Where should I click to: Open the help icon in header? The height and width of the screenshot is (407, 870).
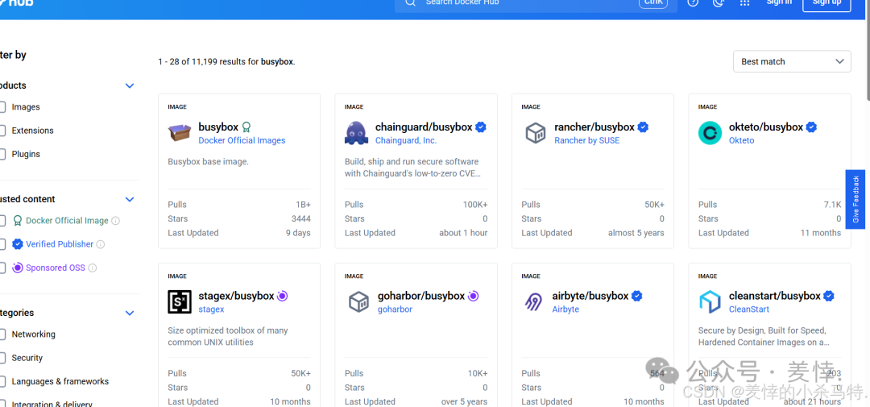point(693,2)
